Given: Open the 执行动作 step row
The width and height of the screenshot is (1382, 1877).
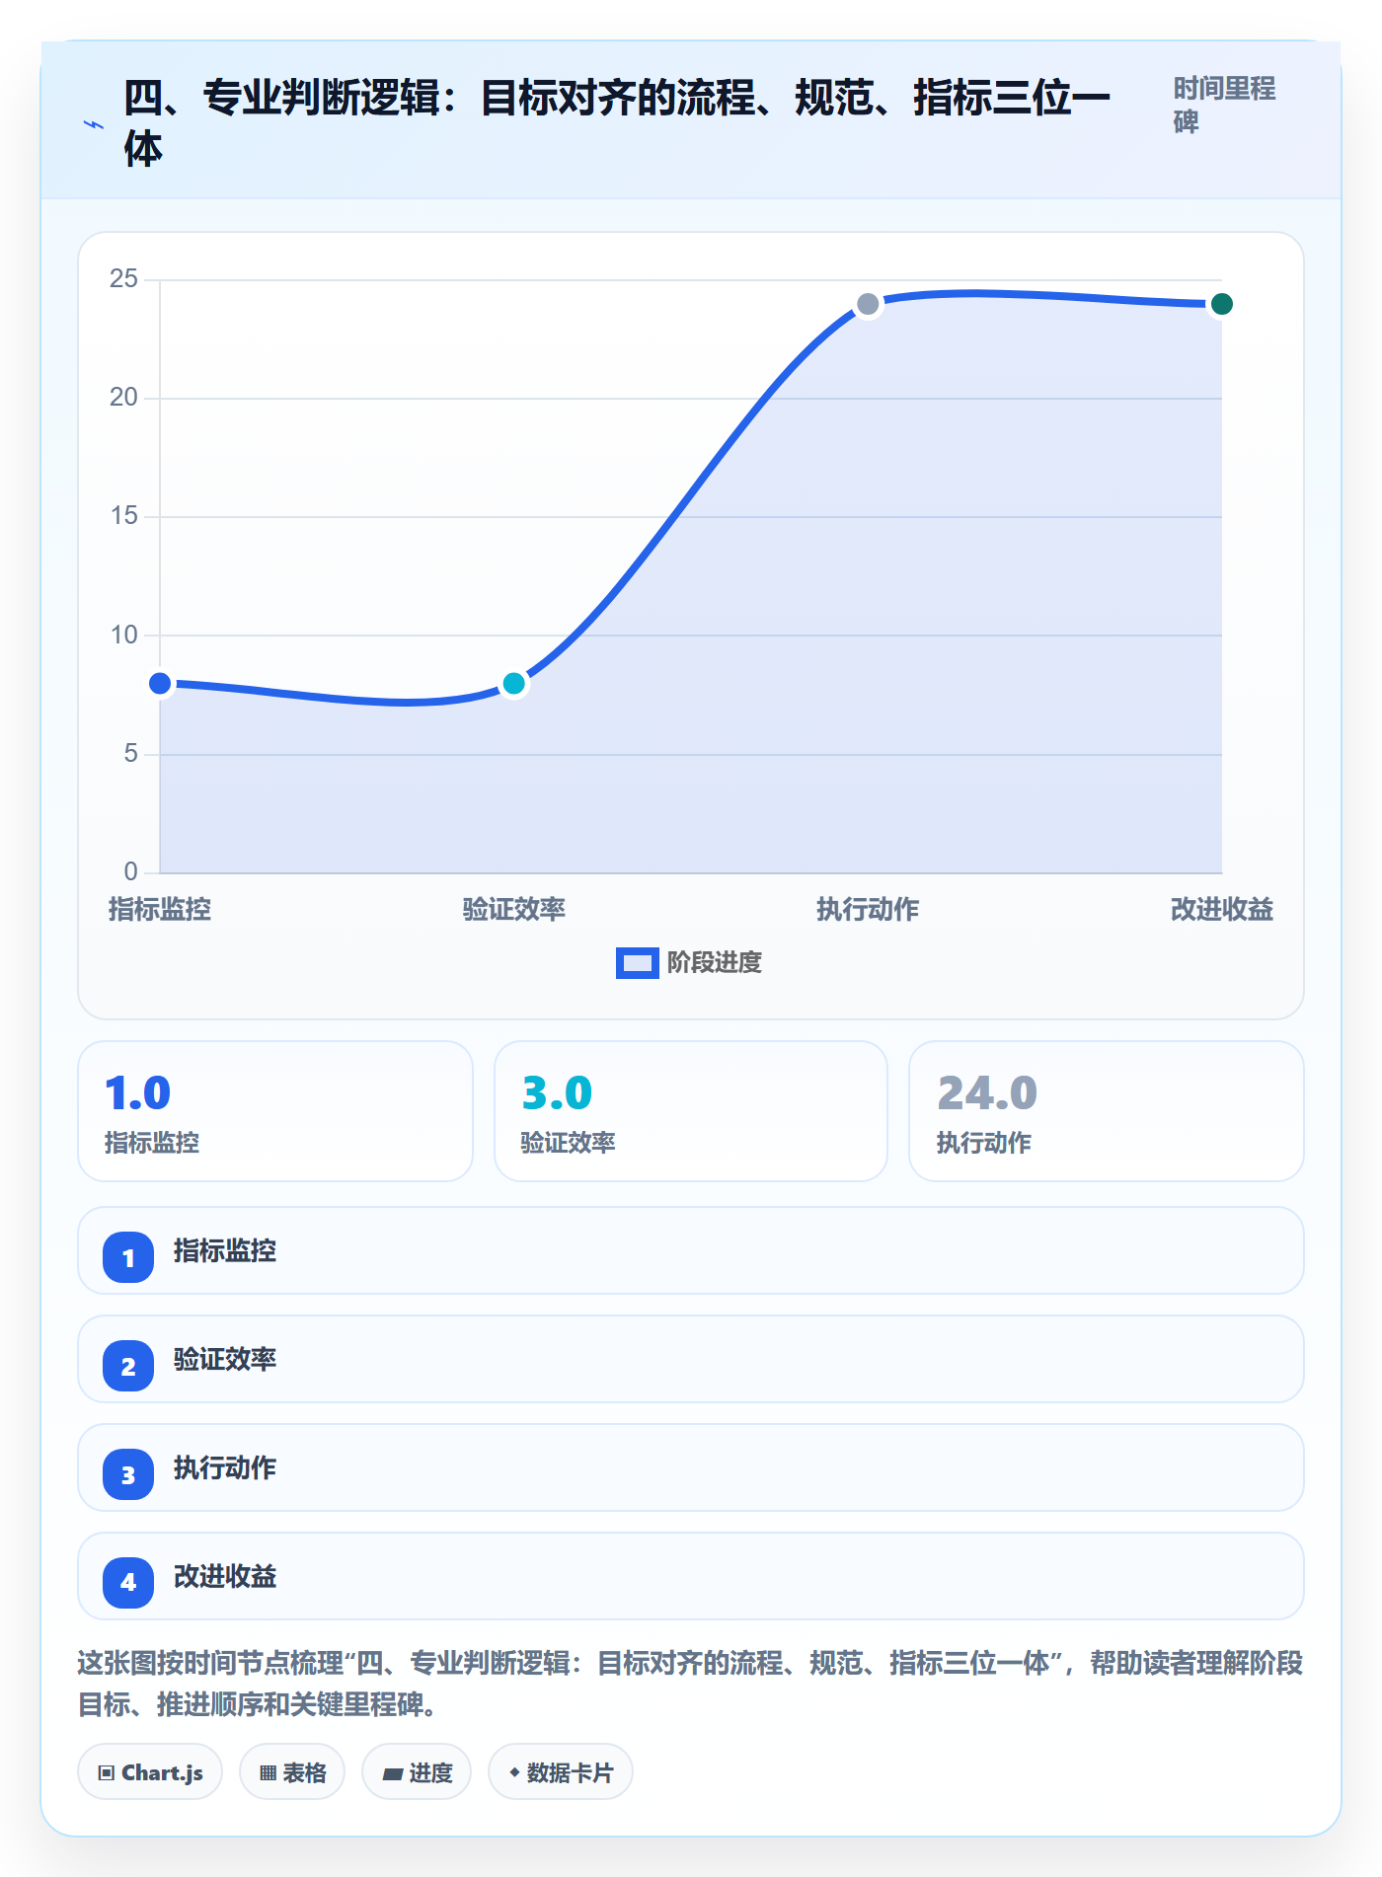Looking at the screenshot, I should click(691, 1467).
